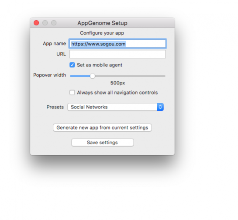
Task: Click the Configure your app heading
Action: tap(102, 33)
